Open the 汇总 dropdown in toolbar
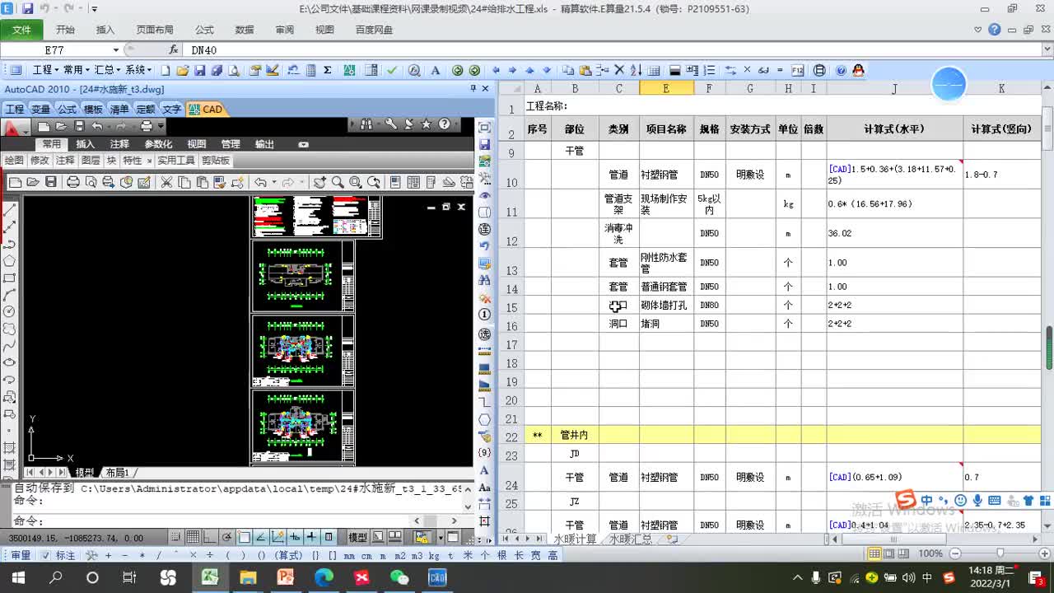This screenshot has height=593, width=1054. pos(107,71)
